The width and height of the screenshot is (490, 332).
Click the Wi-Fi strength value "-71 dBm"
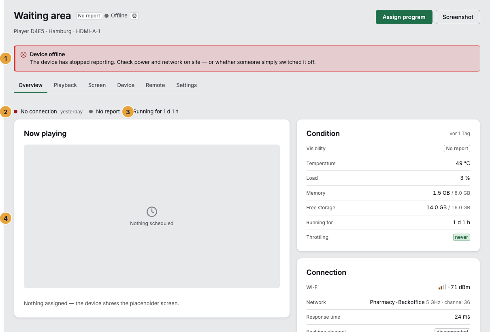459,287
